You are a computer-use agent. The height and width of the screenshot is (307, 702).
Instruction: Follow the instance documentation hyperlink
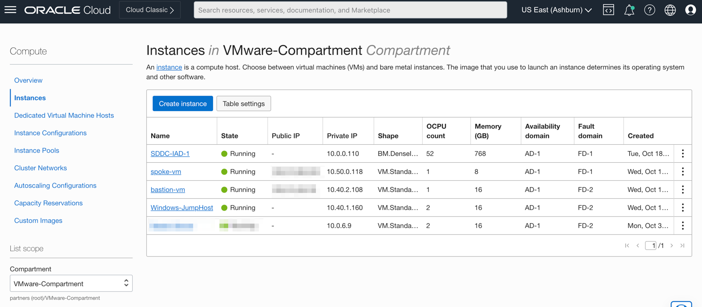click(x=169, y=67)
